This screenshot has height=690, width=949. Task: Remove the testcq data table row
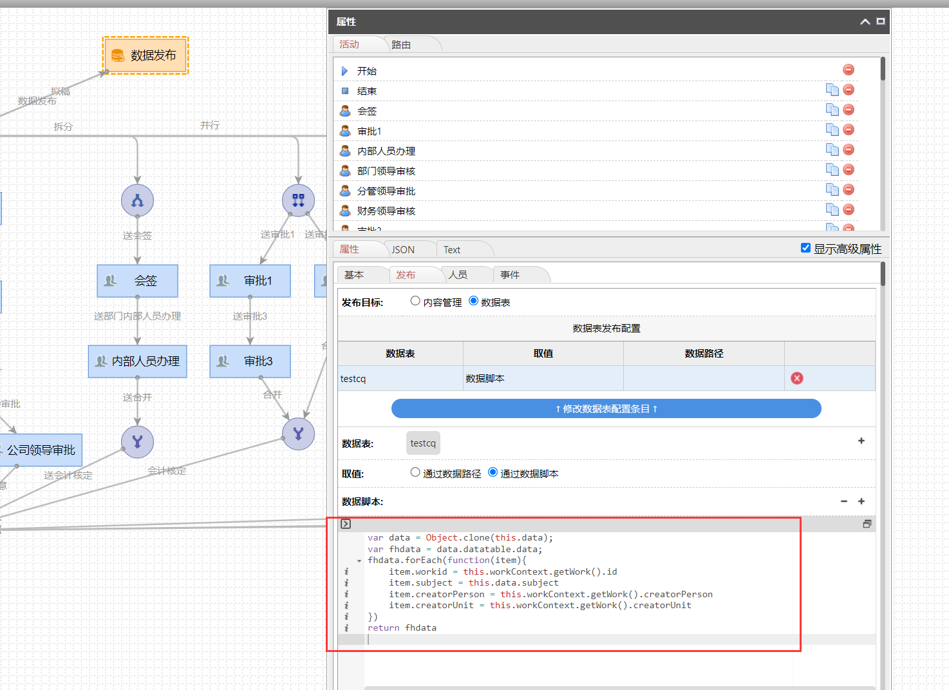pos(797,378)
